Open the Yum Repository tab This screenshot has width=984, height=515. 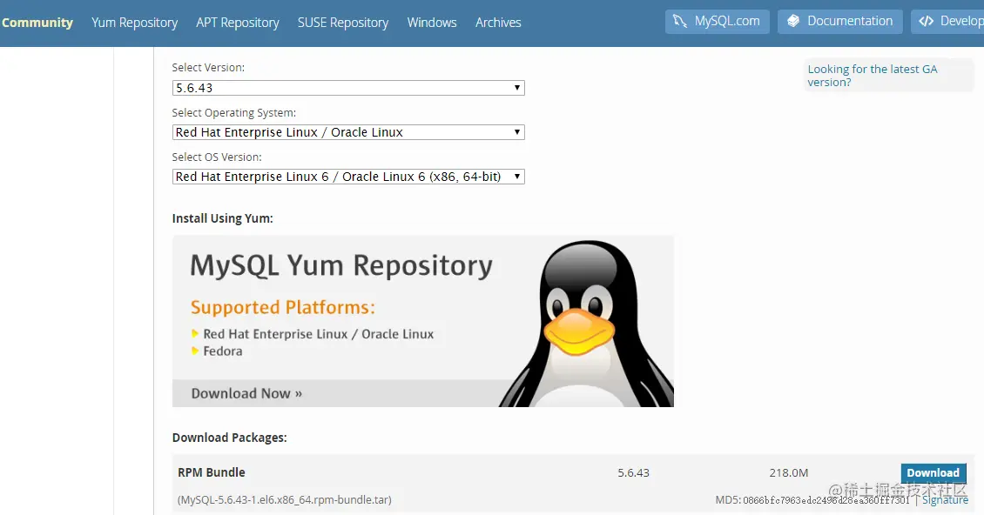click(134, 23)
